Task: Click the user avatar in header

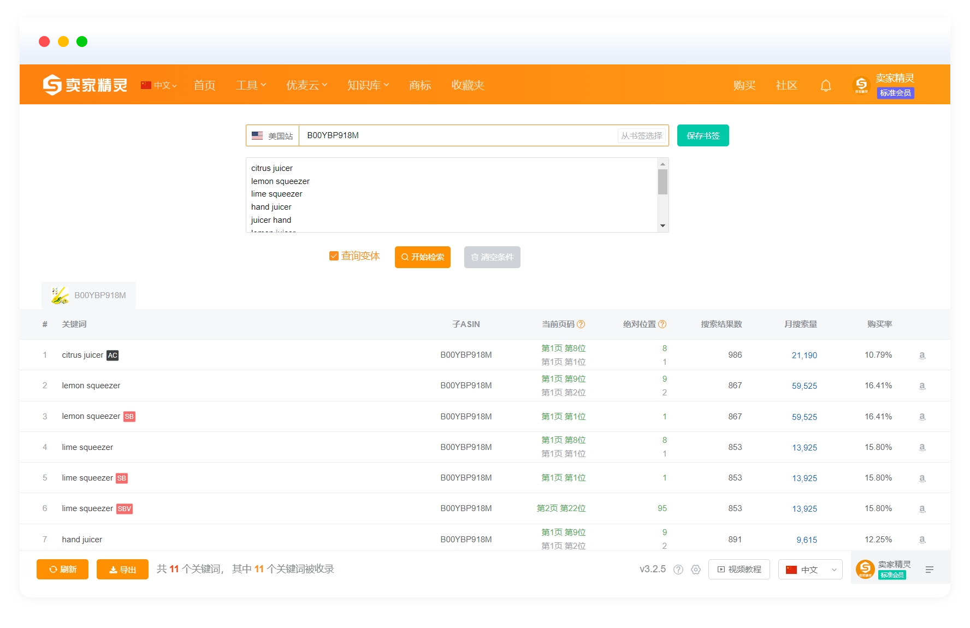Action: click(861, 85)
